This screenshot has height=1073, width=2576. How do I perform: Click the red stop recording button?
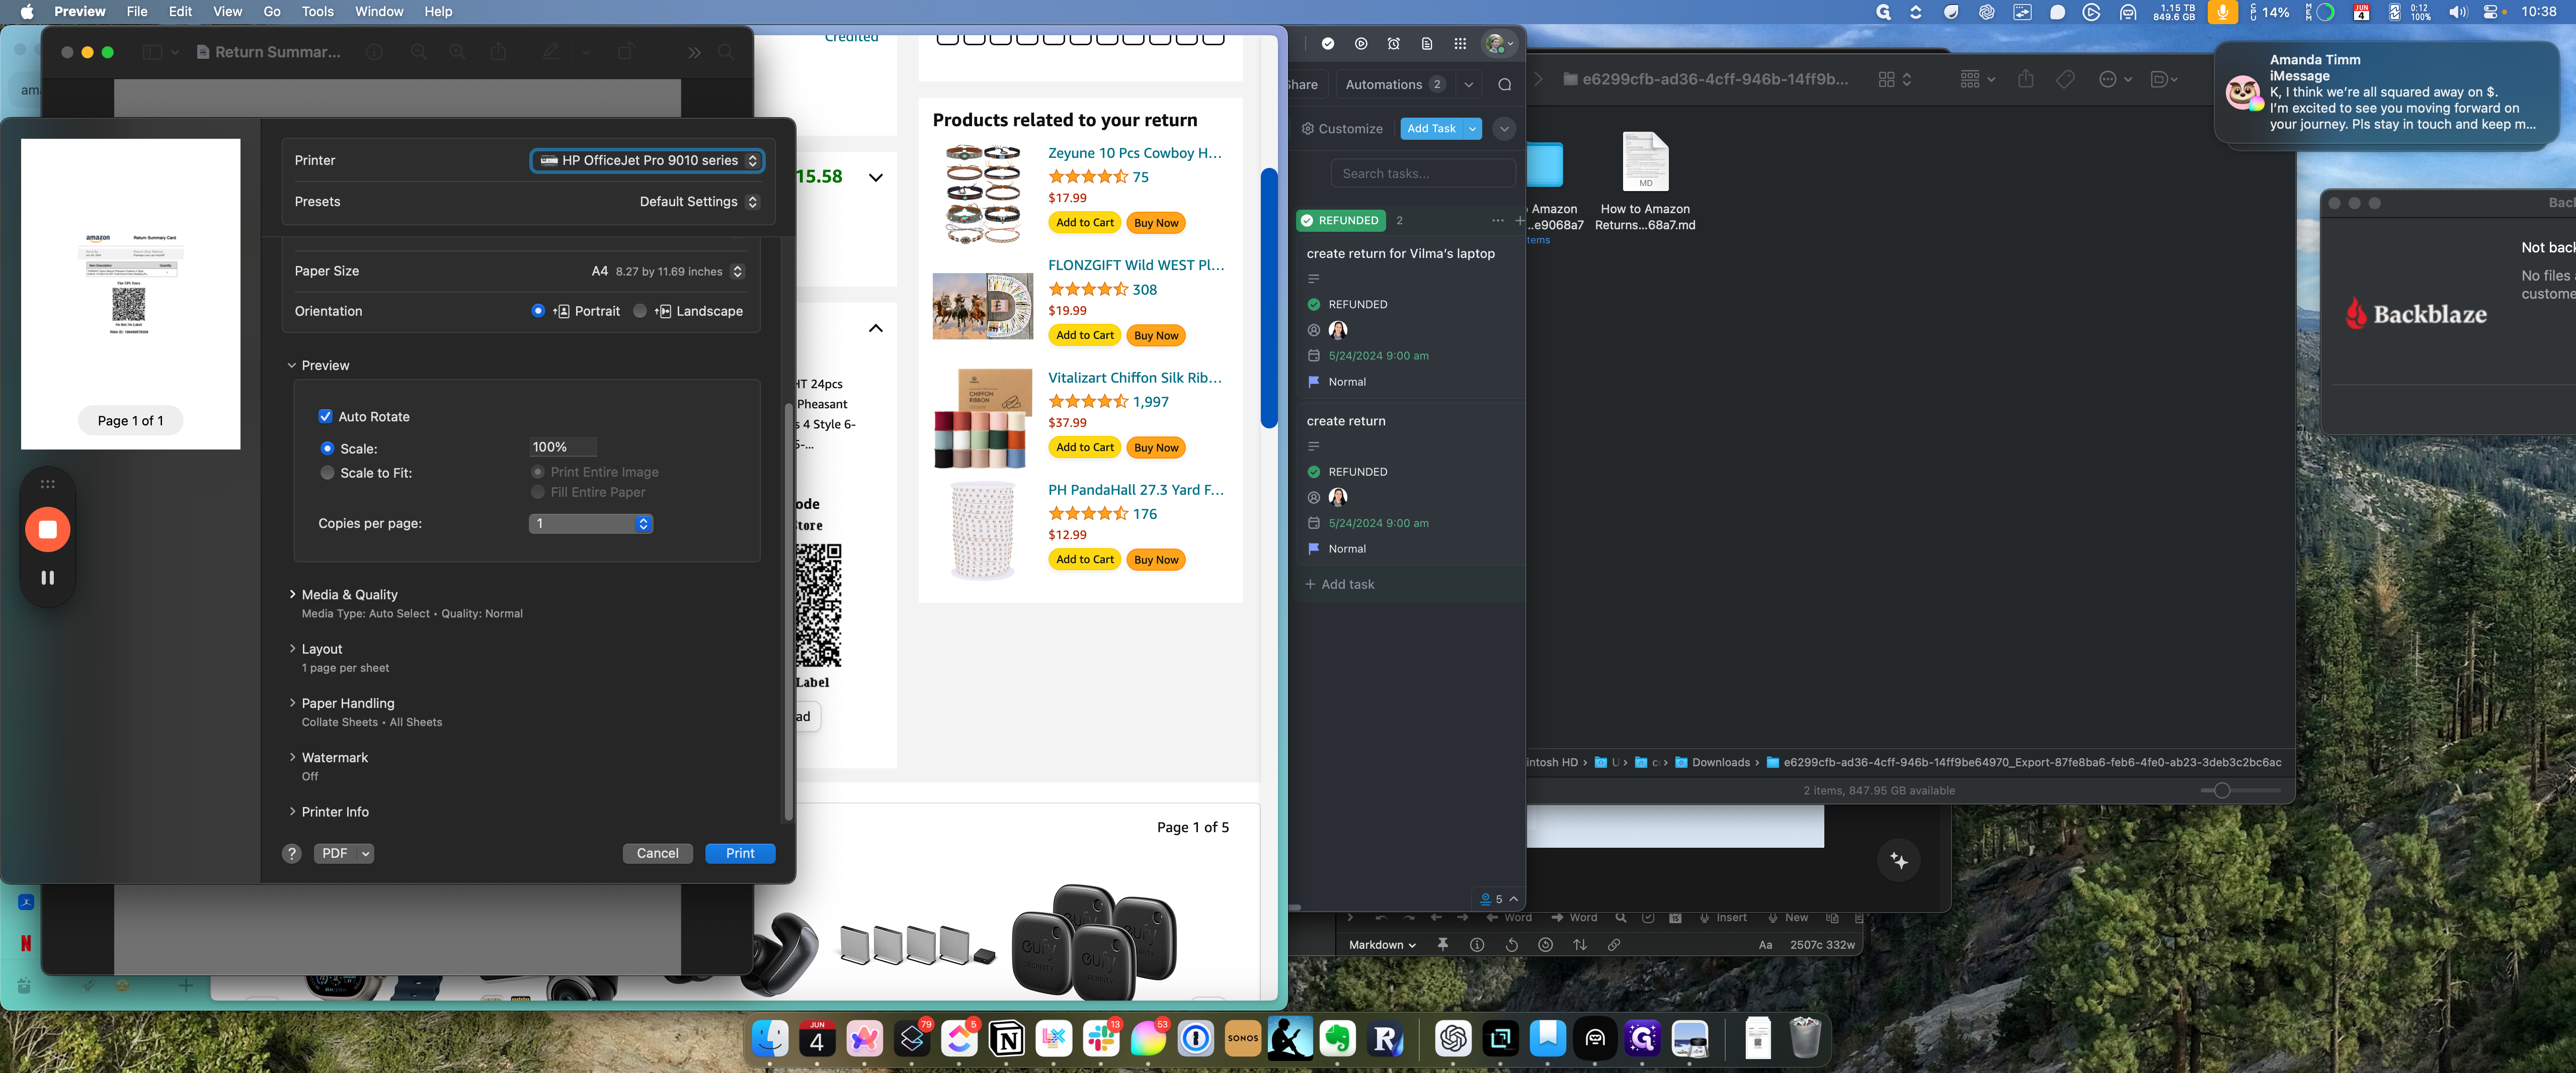pyautogui.click(x=47, y=529)
